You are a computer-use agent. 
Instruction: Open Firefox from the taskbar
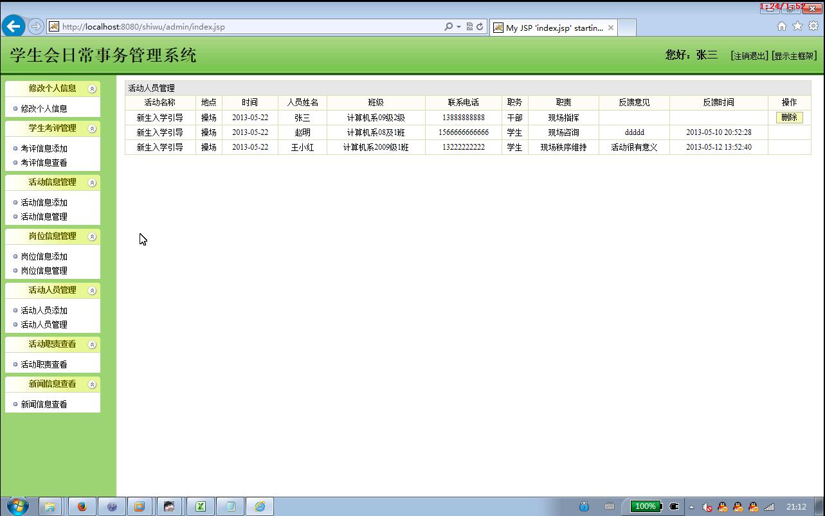click(x=82, y=506)
